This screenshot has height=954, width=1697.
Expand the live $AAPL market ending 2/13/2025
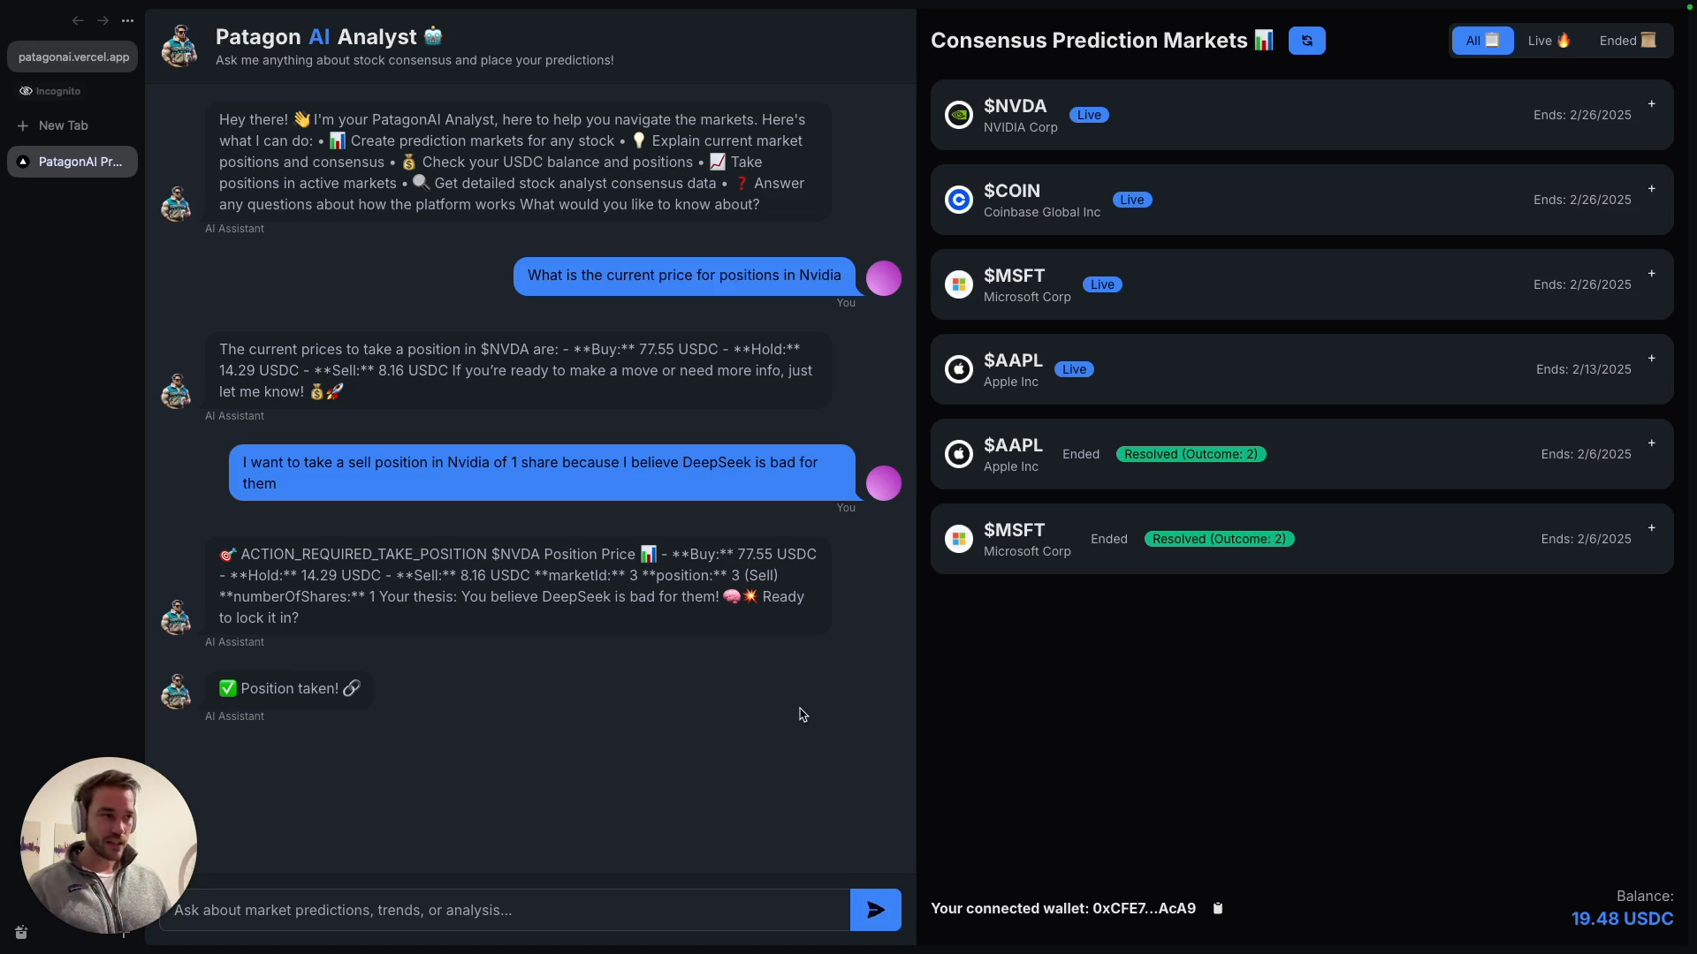click(x=1651, y=359)
